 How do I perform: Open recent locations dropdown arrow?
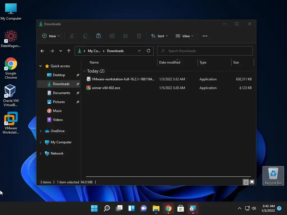pyautogui.click(x=61, y=51)
